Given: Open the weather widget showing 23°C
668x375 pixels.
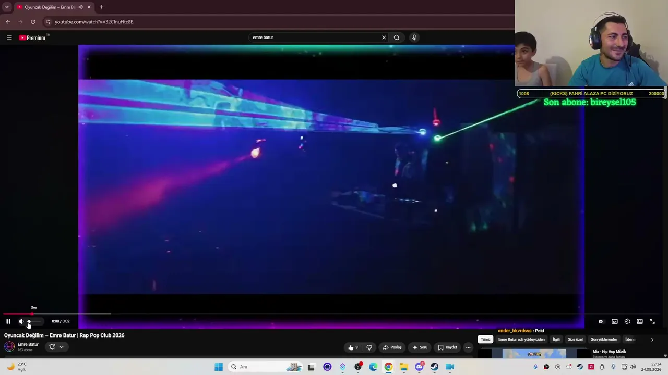Looking at the screenshot, I should coord(16,367).
